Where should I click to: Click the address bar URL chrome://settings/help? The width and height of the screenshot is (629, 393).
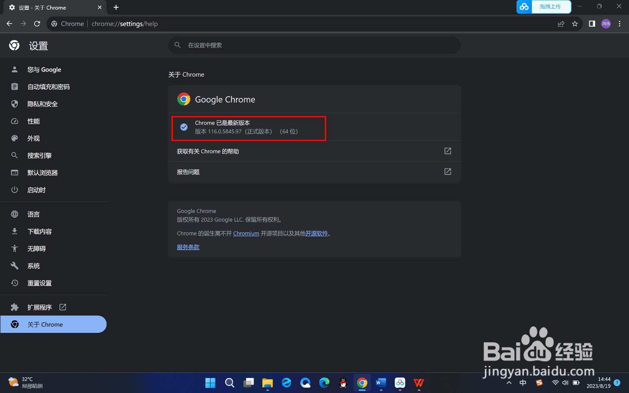[x=125, y=24]
